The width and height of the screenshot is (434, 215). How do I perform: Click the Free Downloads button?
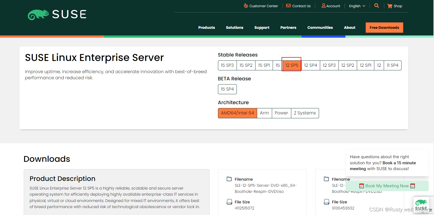(384, 27)
